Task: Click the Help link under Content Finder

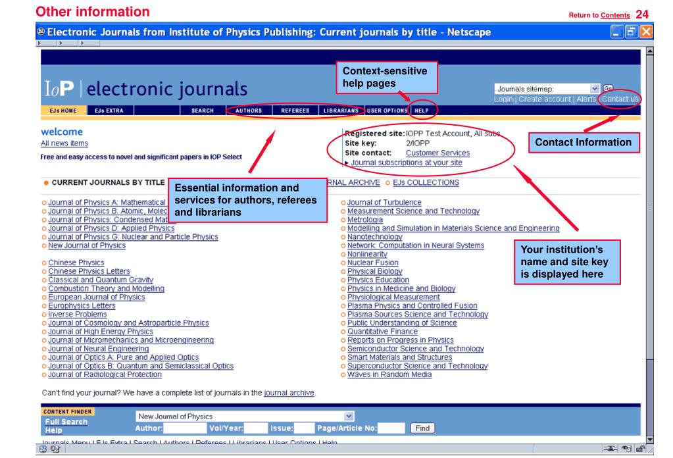Action: click(x=54, y=430)
